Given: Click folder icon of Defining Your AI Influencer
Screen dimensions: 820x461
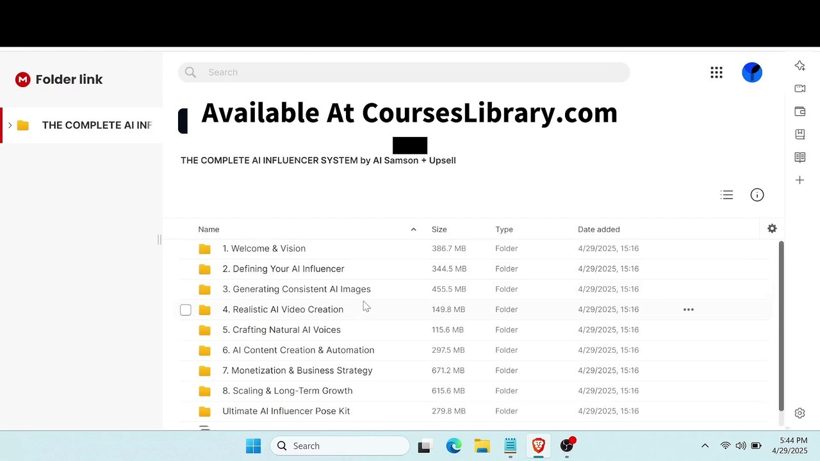Looking at the screenshot, I should click(x=204, y=269).
